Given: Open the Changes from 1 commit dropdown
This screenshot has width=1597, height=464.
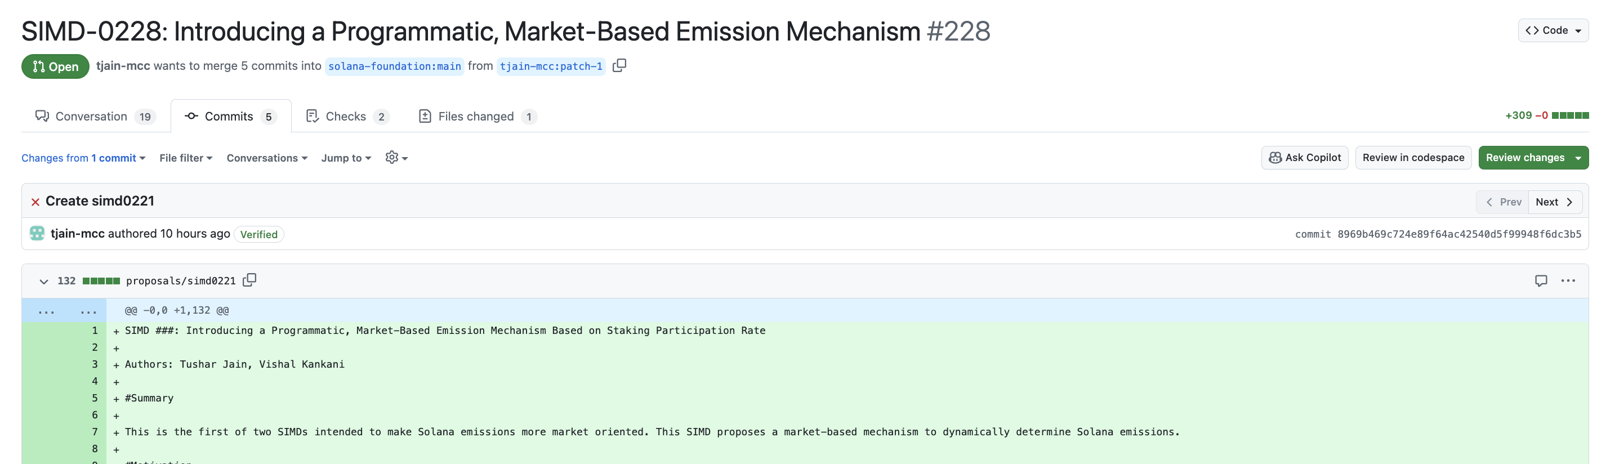Looking at the screenshot, I should 83,158.
